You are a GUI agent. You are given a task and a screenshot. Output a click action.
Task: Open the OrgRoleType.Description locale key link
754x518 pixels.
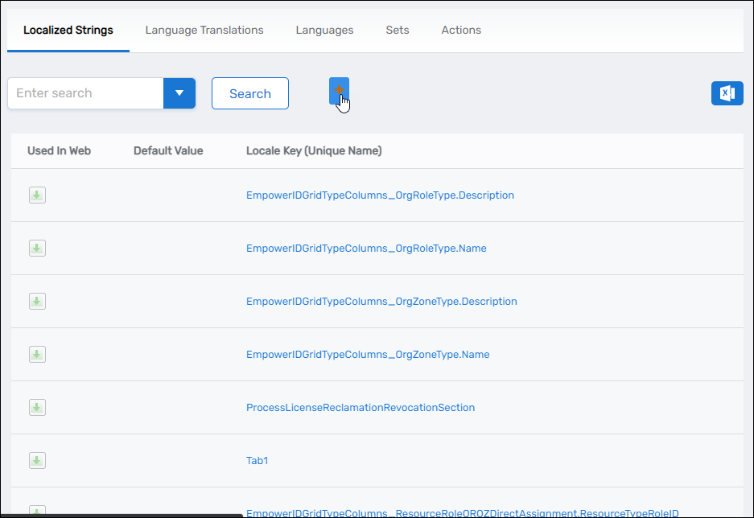click(x=380, y=195)
